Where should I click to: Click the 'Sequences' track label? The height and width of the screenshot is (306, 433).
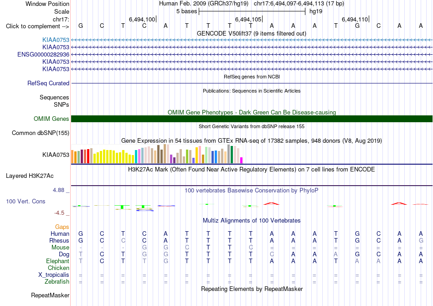[54, 97]
